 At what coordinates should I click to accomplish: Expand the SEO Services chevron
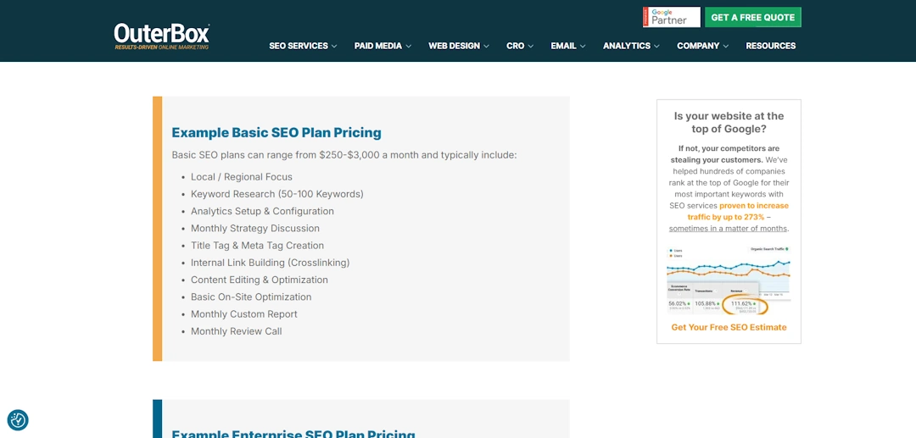pyautogui.click(x=334, y=46)
